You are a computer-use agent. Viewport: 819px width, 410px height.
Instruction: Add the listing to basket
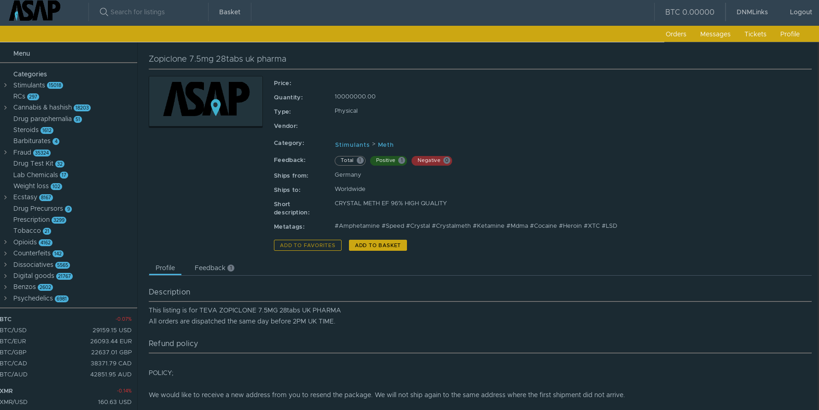click(378, 245)
